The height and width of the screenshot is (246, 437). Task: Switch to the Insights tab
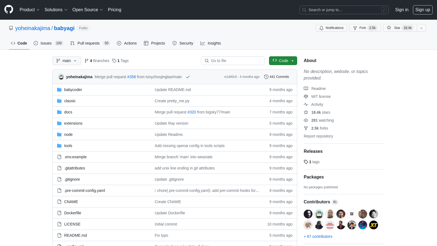(x=211, y=43)
